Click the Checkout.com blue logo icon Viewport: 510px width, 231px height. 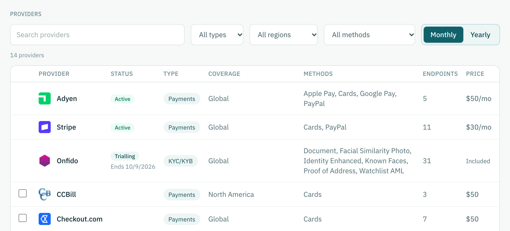pyautogui.click(x=45, y=219)
